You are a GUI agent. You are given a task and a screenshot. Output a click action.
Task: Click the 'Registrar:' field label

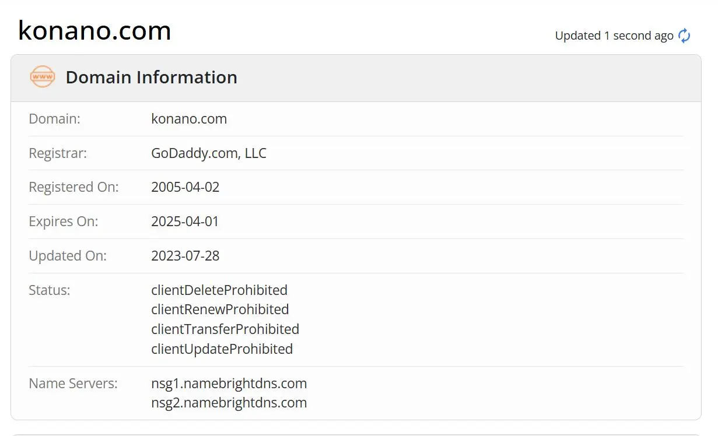pos(58,153)
